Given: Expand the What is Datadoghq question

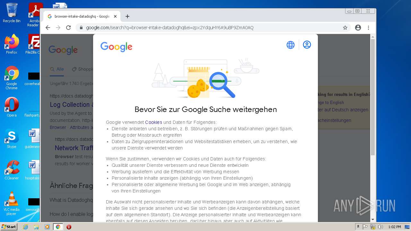Looking at the screenshot, I should pyautogui.click(x=71, y=200).
